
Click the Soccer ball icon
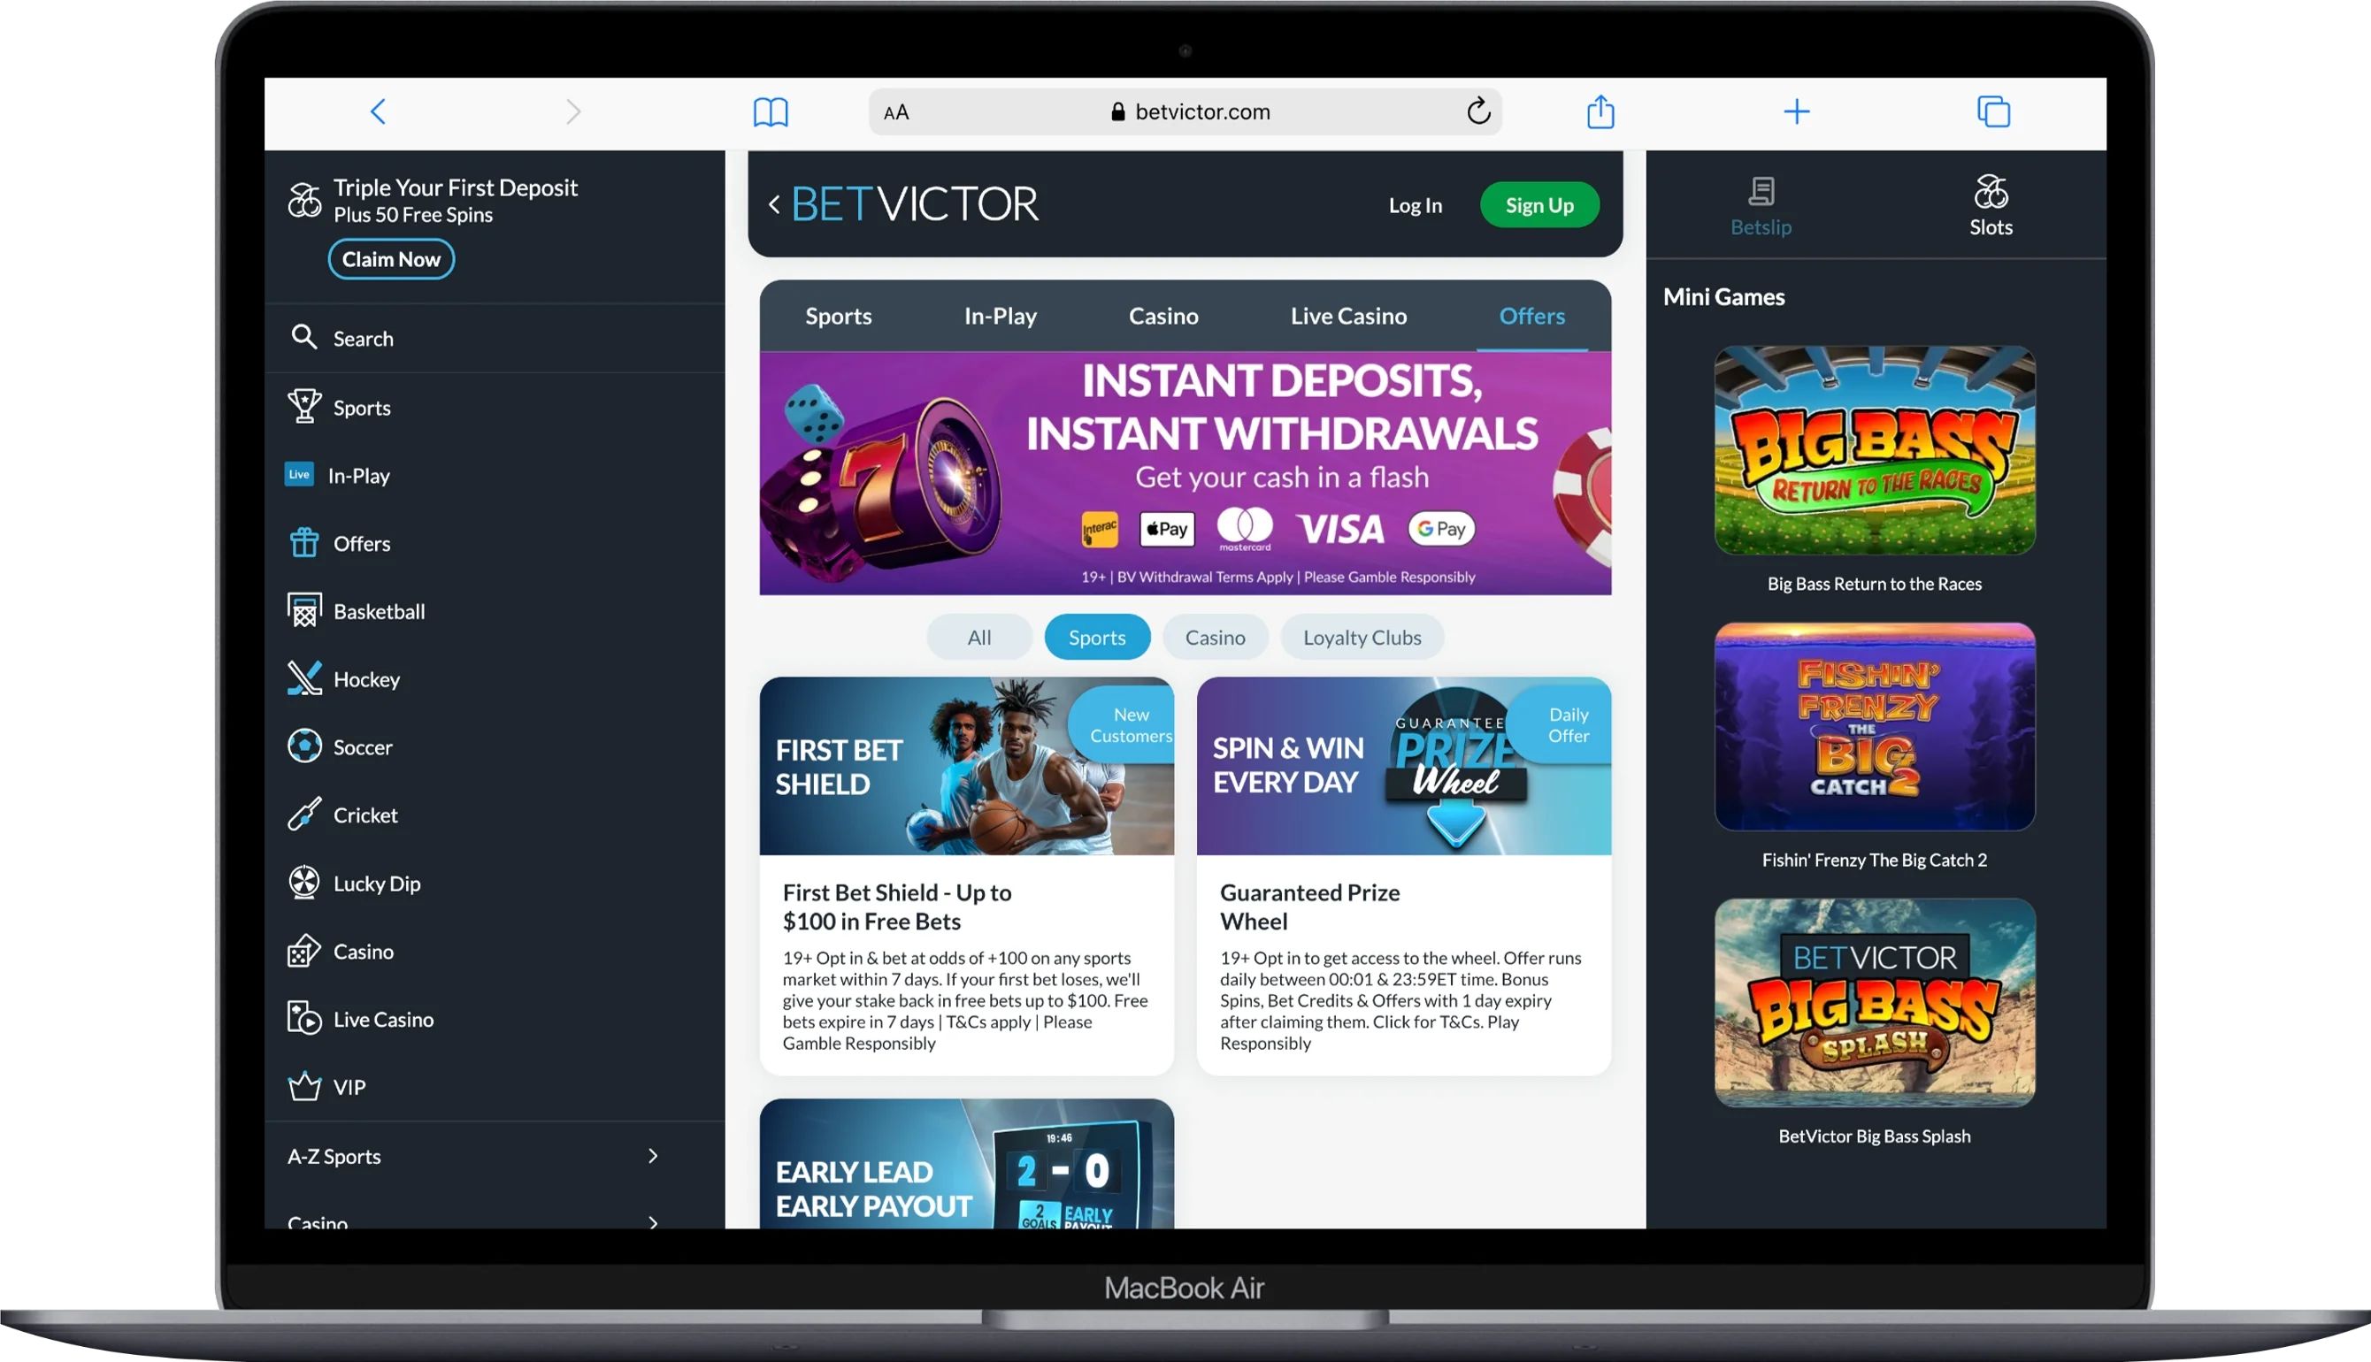(x=303, y=746)
